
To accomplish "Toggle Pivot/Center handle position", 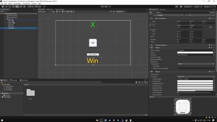I will point(31,6).
